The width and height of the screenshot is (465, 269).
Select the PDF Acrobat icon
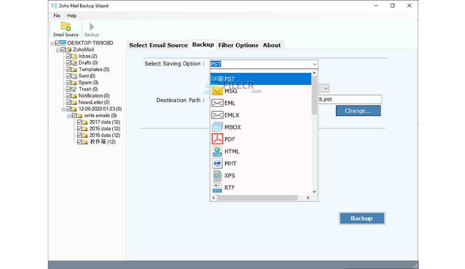[x=217, y=140]
